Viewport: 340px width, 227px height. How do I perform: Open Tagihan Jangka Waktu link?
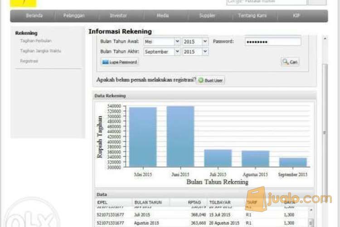40,51
